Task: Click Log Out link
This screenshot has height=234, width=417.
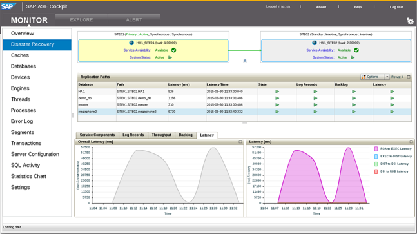Action: 396,7
